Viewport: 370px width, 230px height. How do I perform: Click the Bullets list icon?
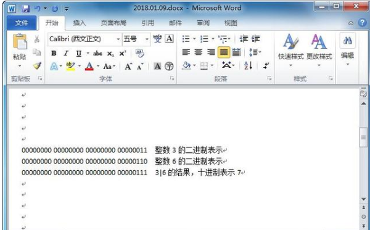point(186,39)
